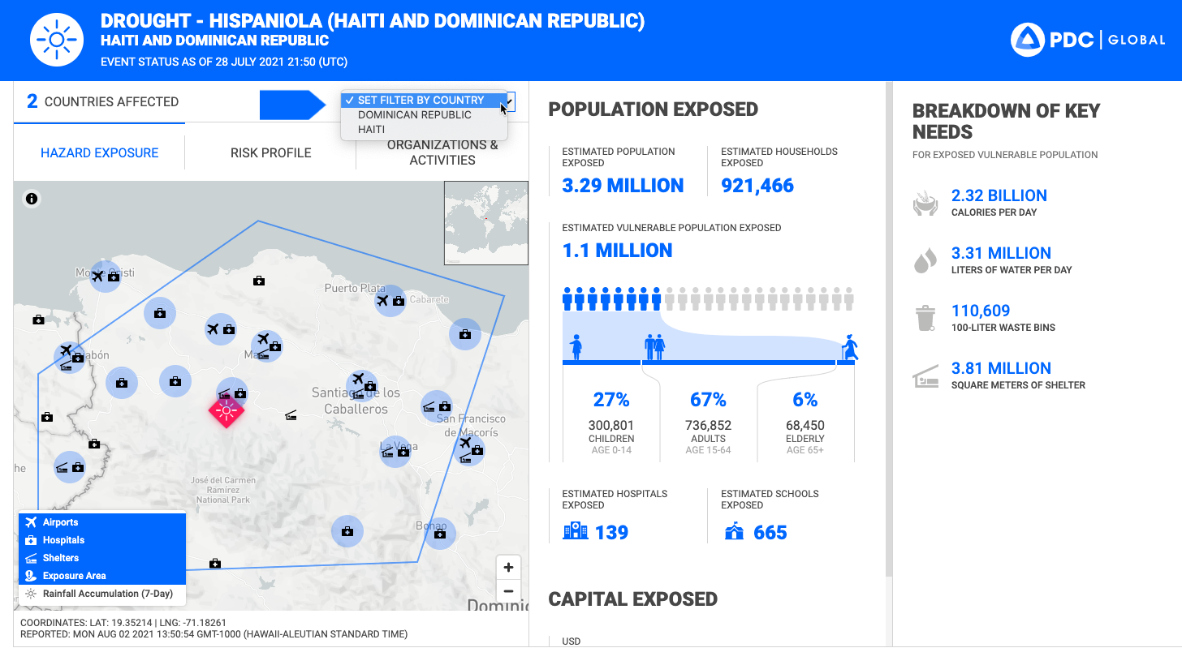Click airport icon above Santiago de los Caballeros

(x=358, y=379)
